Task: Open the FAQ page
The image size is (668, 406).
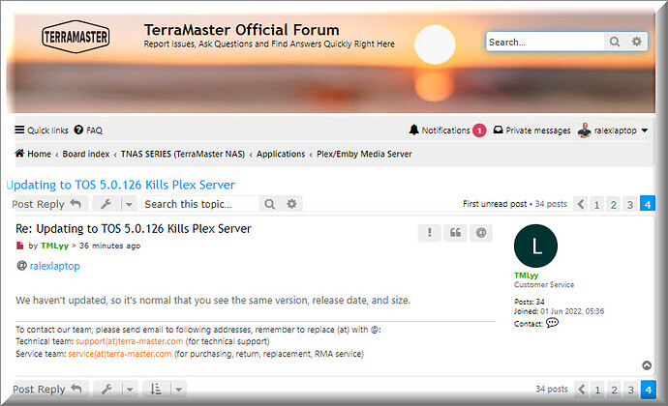Action: (x=88, y=130)
